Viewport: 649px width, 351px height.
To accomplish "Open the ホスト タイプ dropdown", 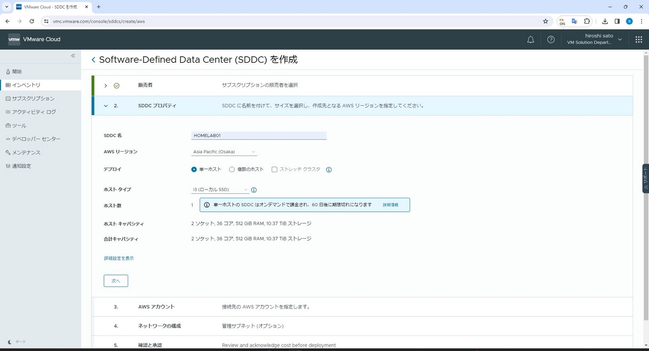I will coord(220,190).
